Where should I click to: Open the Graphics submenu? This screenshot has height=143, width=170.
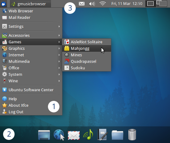[31, 48]
